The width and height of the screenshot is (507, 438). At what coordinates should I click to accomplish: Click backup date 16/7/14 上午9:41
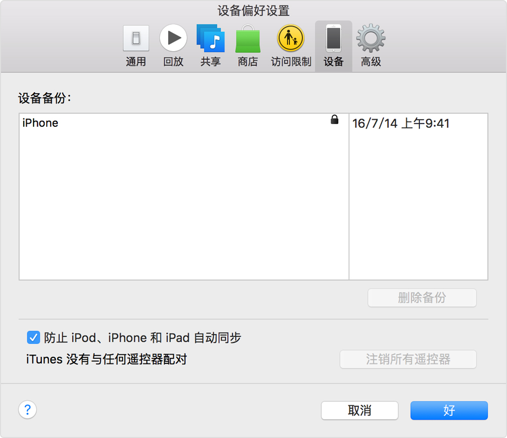tap(401, 124)
